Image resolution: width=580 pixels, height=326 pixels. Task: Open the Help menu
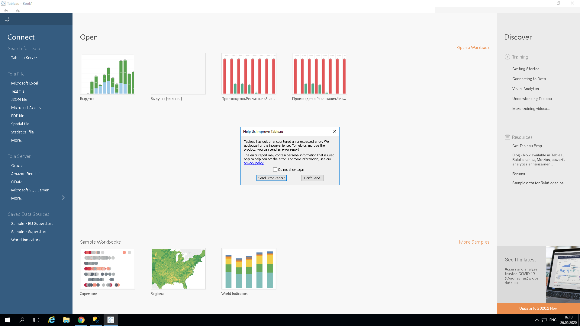click(x=16, y=10)
